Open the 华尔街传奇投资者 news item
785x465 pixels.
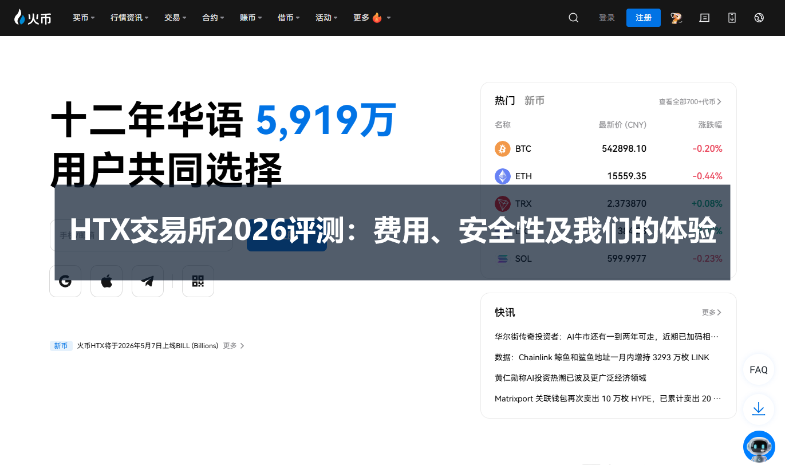[x=607, y=337]
